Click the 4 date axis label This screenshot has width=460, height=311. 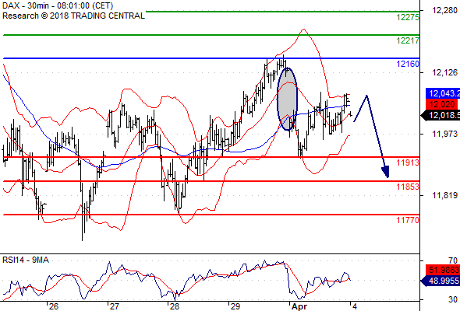point(355,306)
